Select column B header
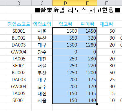Screen dimensions: 122x111 click(x=19, y=3)
